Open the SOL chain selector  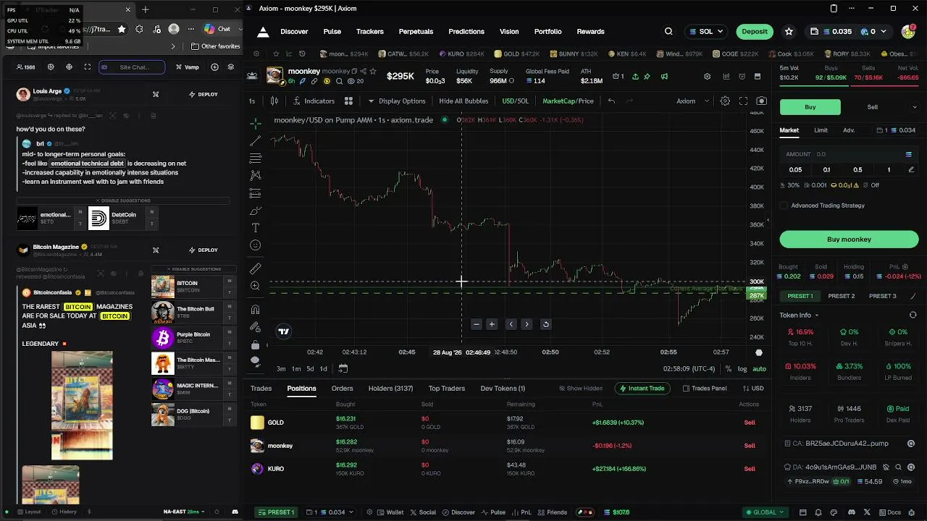coord(705,32)
